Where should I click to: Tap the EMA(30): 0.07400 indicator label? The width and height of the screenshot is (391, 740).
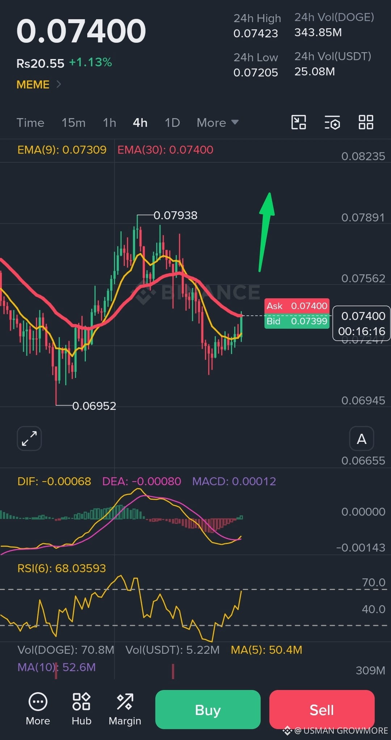pyautogui.click(x=165, y=150)
